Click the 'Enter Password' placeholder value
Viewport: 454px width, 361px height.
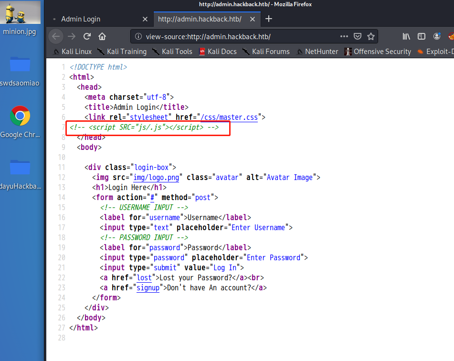[274, 258]
